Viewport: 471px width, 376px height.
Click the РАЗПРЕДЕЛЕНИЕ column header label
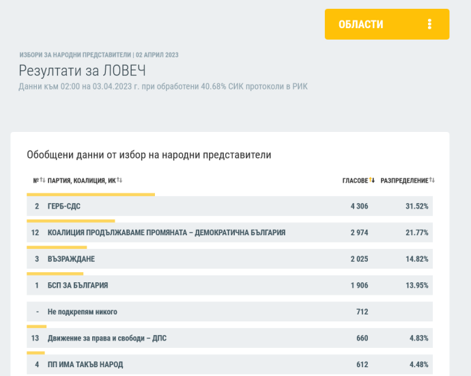point(404,180)
